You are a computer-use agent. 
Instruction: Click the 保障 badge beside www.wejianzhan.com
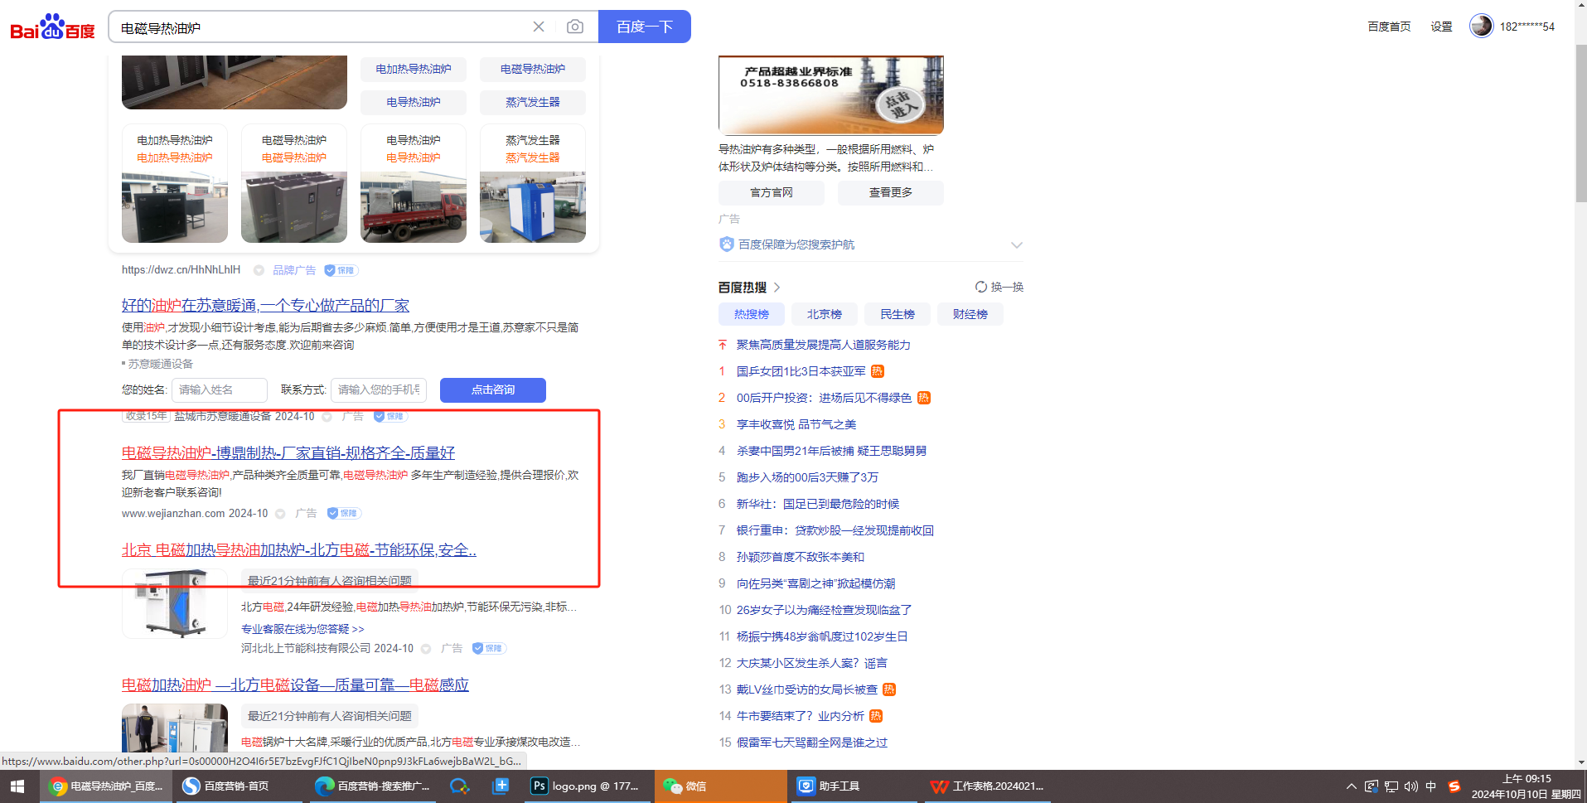click(344, 513)
